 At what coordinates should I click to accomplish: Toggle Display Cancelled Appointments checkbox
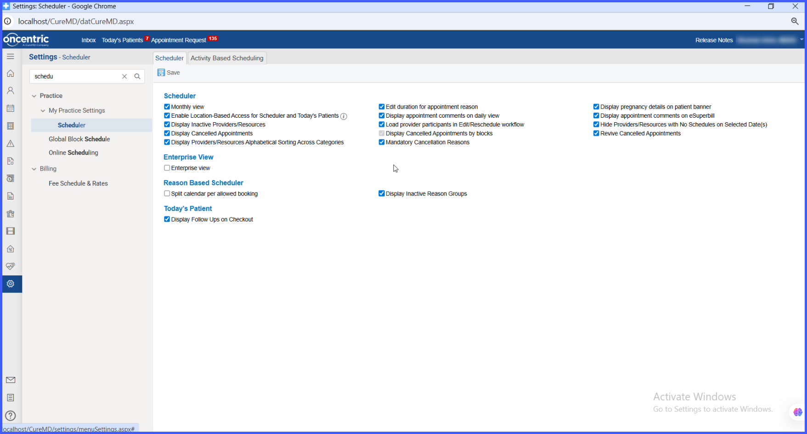pyautogui.click(x=167, y=133)
